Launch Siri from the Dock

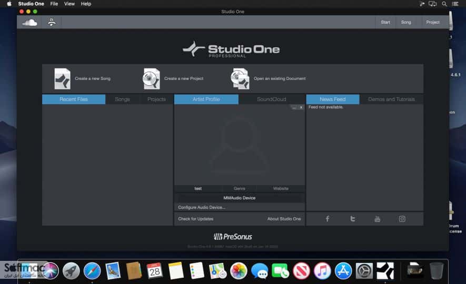(50, 271)
